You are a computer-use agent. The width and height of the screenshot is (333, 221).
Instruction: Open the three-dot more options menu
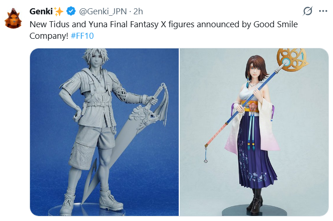coord(323,11)
